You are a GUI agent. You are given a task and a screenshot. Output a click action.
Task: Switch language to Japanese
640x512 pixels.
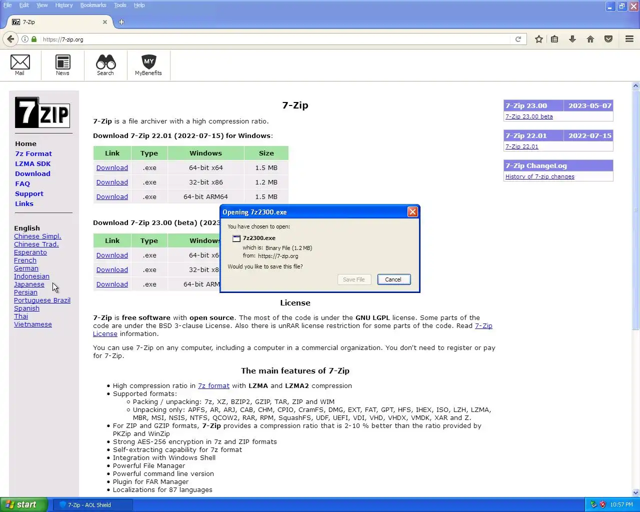click(29, 284)
